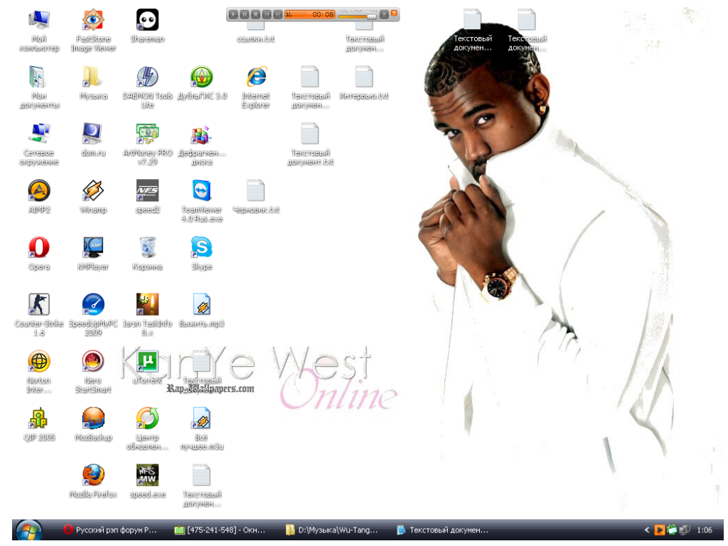The width and height of the screenshot is (728, 546).
Task: Click the eject/open file button in mini player
Action: 384,14
